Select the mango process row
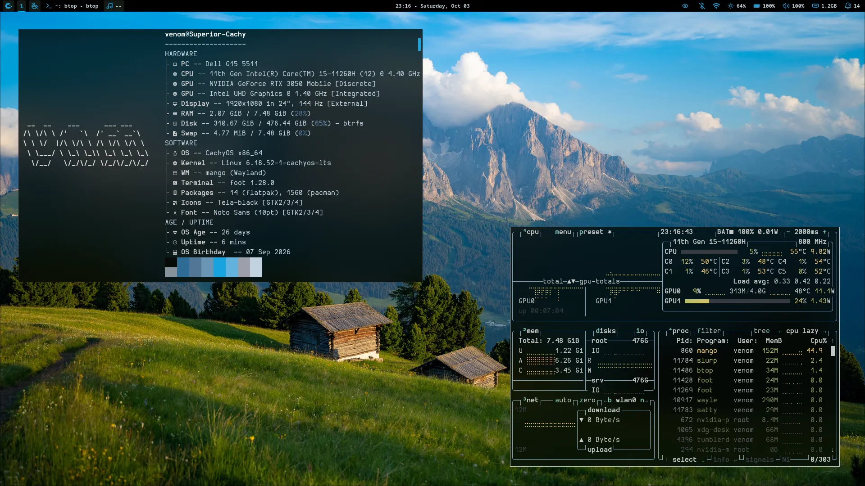 point(746,351)
